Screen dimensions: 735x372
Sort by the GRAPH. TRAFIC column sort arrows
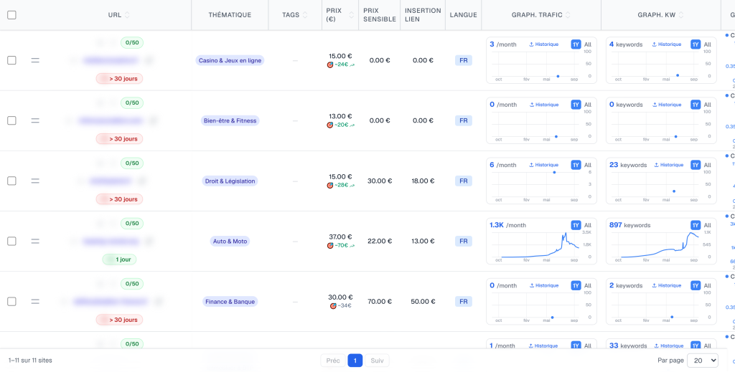click(x=568, y=15)
